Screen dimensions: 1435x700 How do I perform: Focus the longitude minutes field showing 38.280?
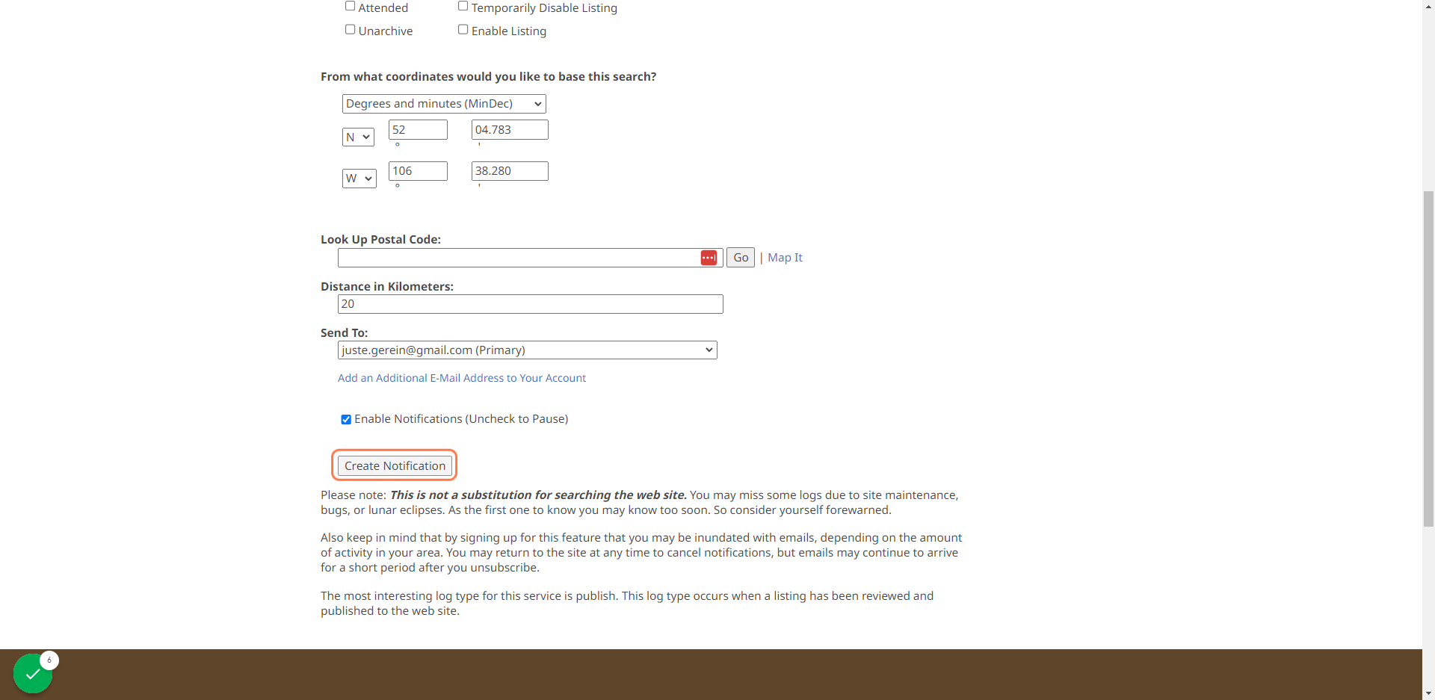(510, 171)
